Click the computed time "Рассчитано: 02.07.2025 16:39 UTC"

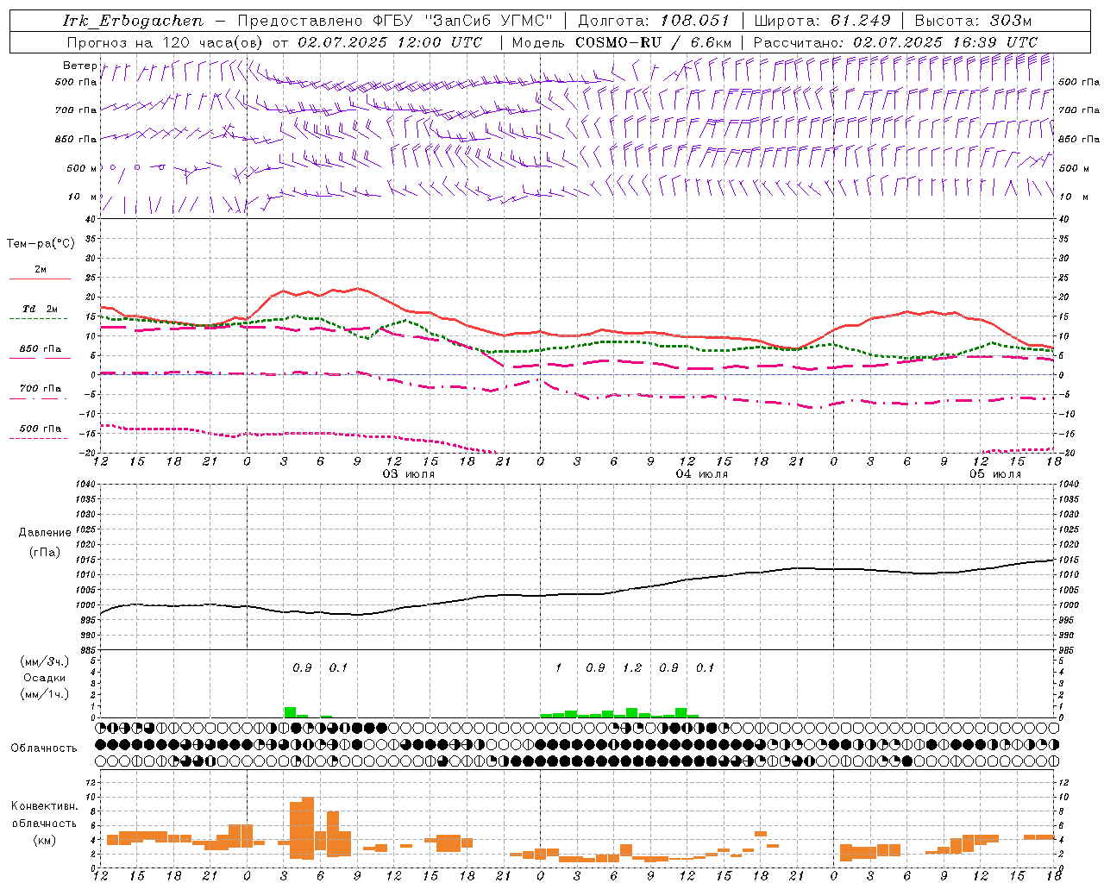tap(895, 42)
